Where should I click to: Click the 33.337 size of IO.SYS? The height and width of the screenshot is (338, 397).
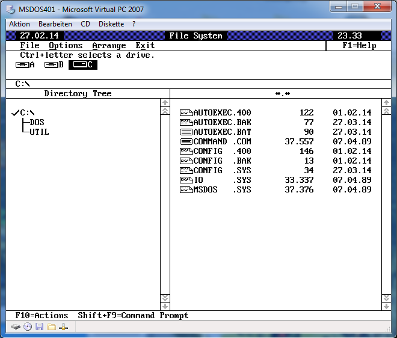299,180
